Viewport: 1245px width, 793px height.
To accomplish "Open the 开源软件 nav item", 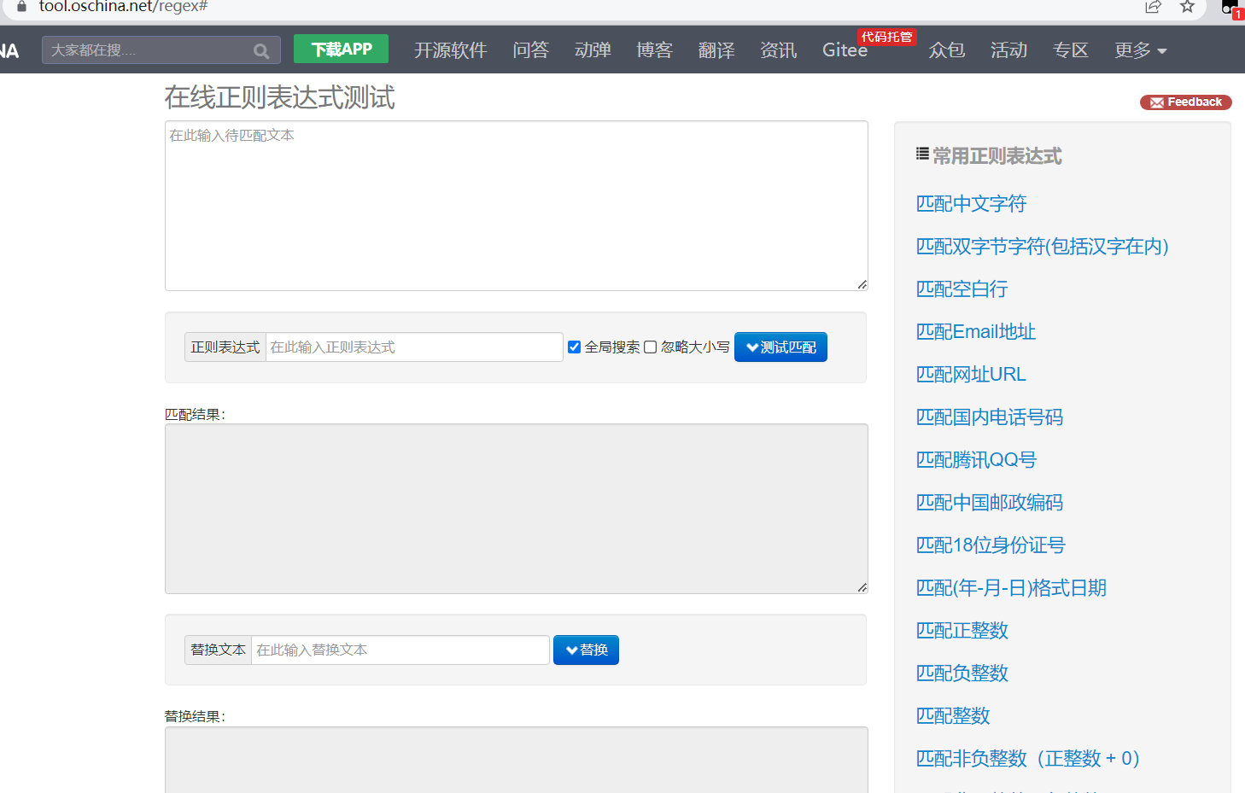I will [x=450, y=50].
